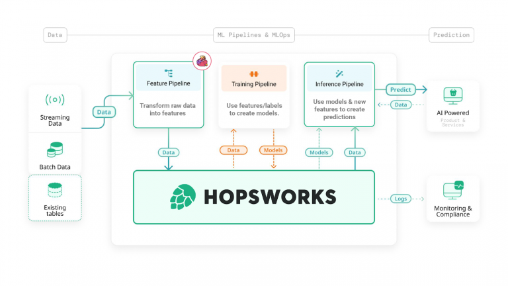This screenshot has width=508, height=286.
Task: Click the Monitoring & Compliance monitor icon
Action: click(453, 191)
